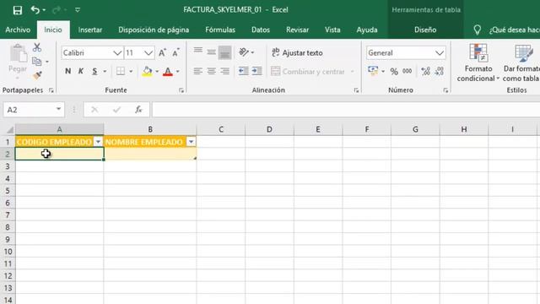Screen dimensions: 540x304
Task: Open NOMBRE EMPLEADO filter dropdown
Action: [x=191, y=142]
